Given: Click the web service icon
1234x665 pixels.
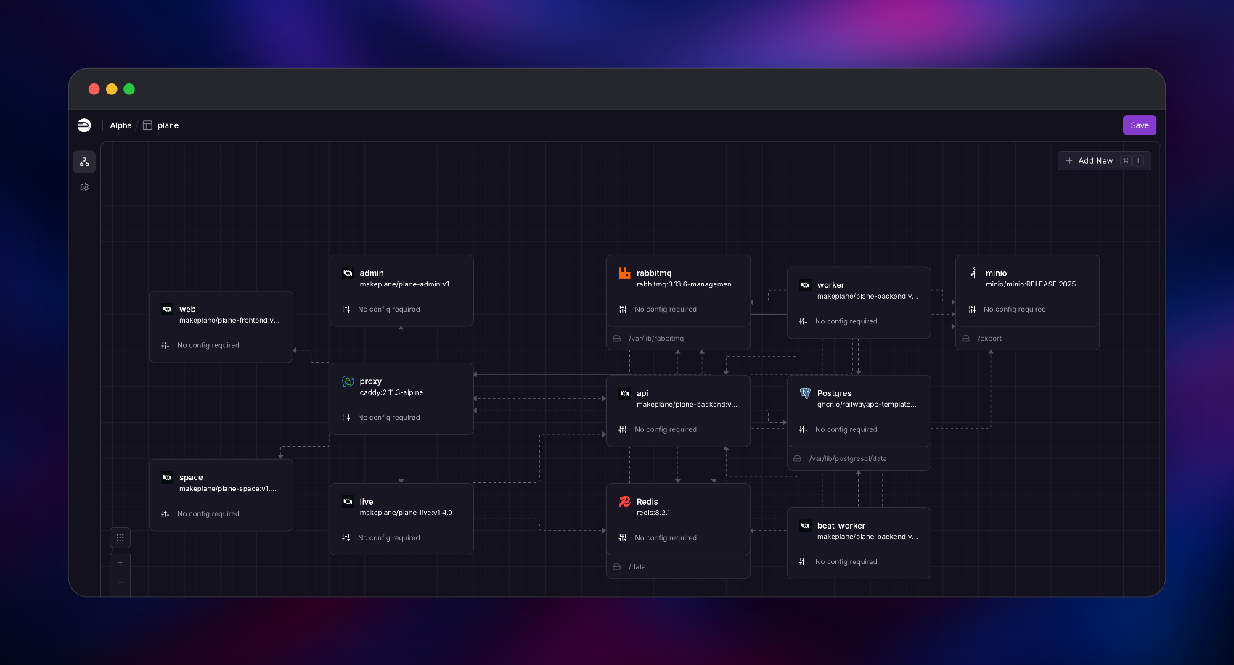Looking at the screenshot, I should [x=168, y=309].
